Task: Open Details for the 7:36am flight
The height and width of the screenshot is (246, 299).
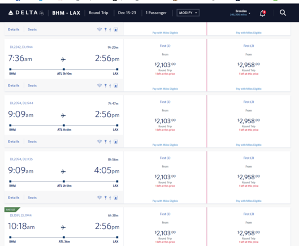Action: (x=14, y=85)
